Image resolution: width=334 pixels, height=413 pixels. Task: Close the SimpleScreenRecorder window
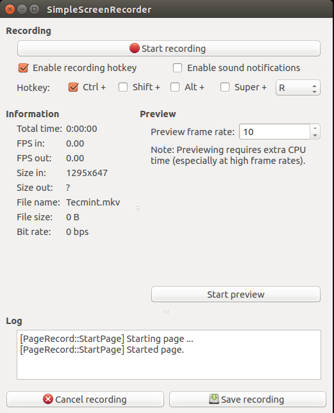click(x=10, y=10)
